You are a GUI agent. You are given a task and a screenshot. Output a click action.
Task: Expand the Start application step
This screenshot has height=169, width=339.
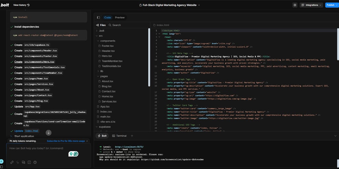pyautogui.click(x=24, y=136)
